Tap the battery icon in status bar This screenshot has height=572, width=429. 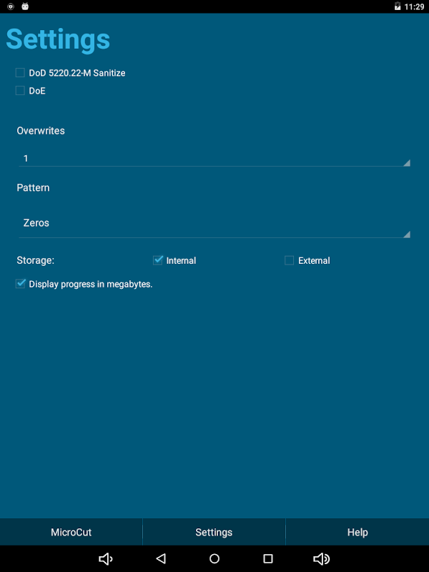coord(398,6)
